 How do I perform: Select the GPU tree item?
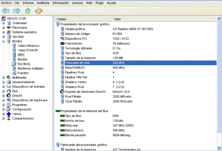[x=21, y=55]
